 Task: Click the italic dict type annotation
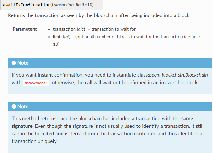tap(82, 29)
